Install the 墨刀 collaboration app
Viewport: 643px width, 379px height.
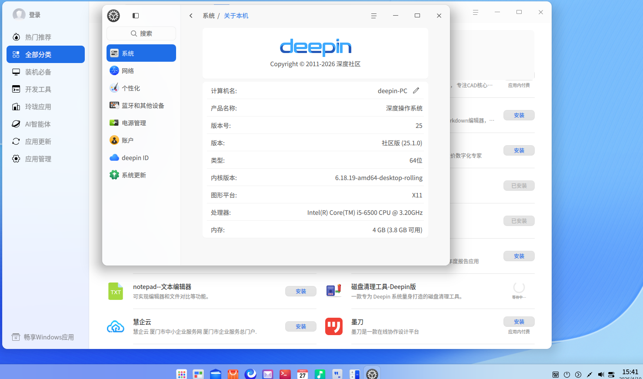coord(519,322)
